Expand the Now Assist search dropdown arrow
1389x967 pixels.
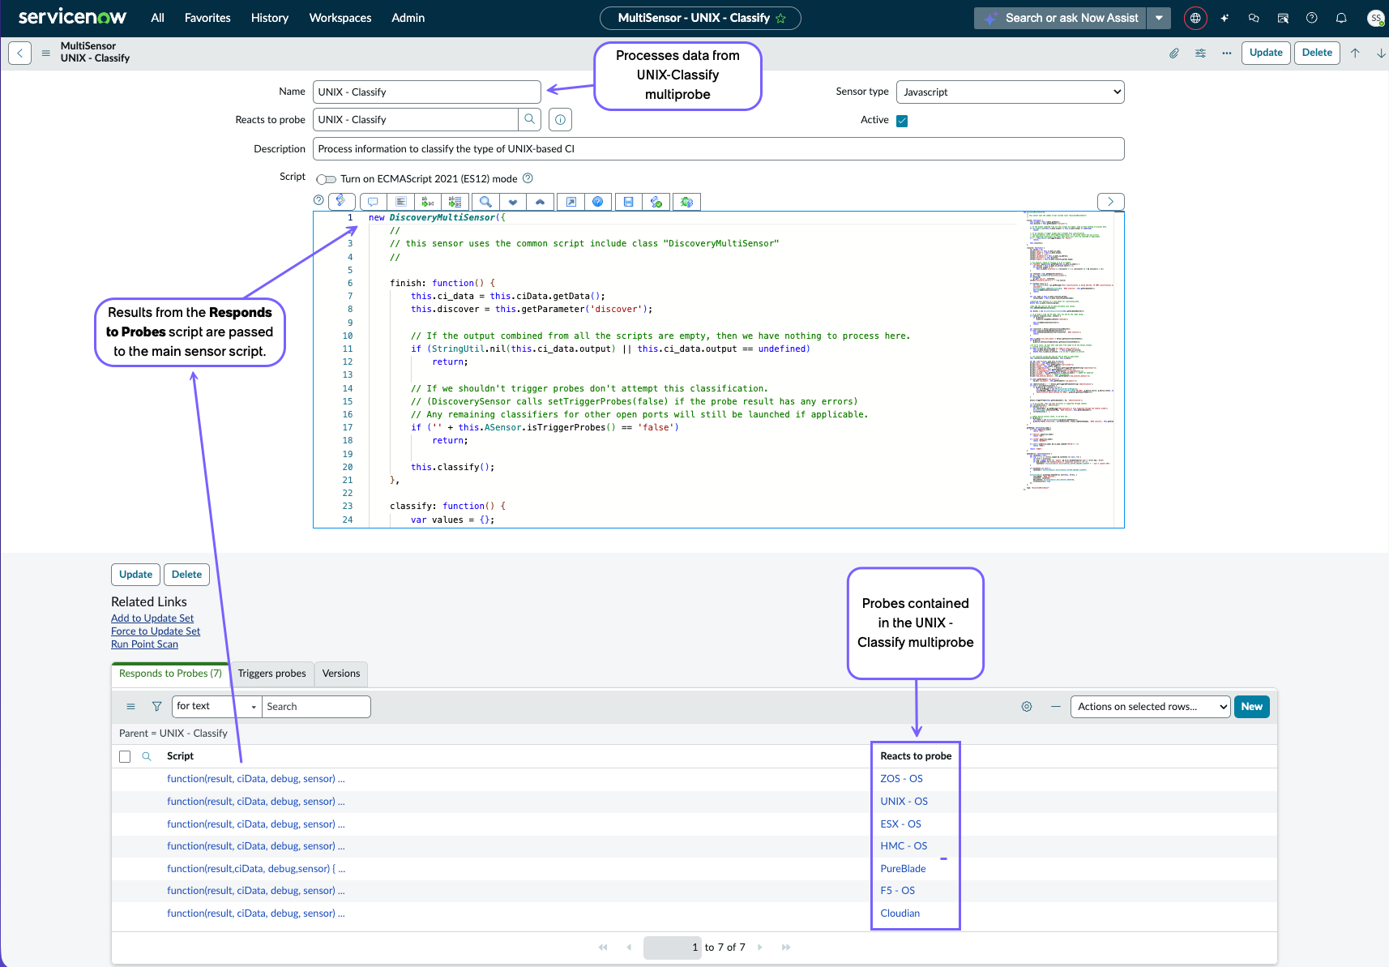1159,18
